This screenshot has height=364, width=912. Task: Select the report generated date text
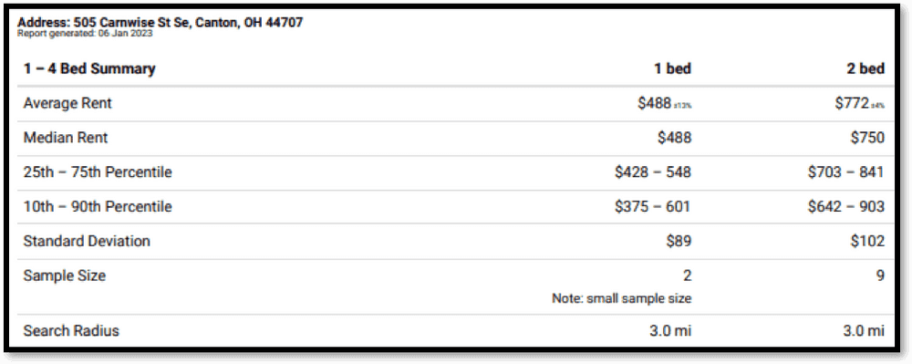[x=85, y=34]
